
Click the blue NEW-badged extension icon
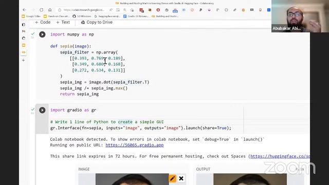175,10
